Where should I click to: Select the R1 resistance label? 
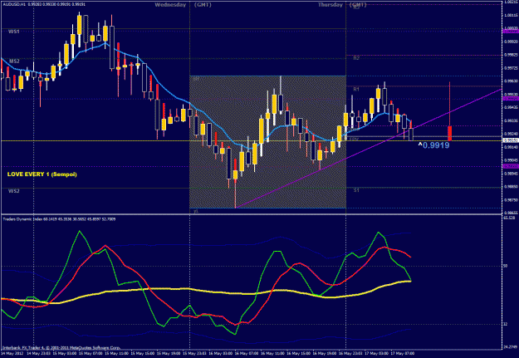pos(356,89)
